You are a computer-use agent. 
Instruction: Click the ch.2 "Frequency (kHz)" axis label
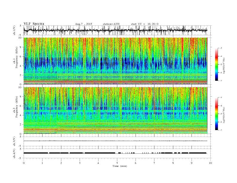16,106
